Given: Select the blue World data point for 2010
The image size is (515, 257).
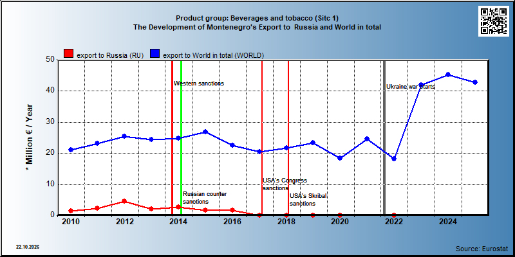Looking at the screenshot, I should click(x=71, y=150).
